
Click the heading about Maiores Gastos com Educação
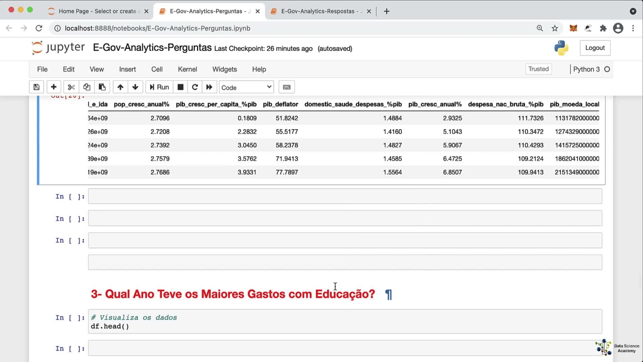pos(233,294)
